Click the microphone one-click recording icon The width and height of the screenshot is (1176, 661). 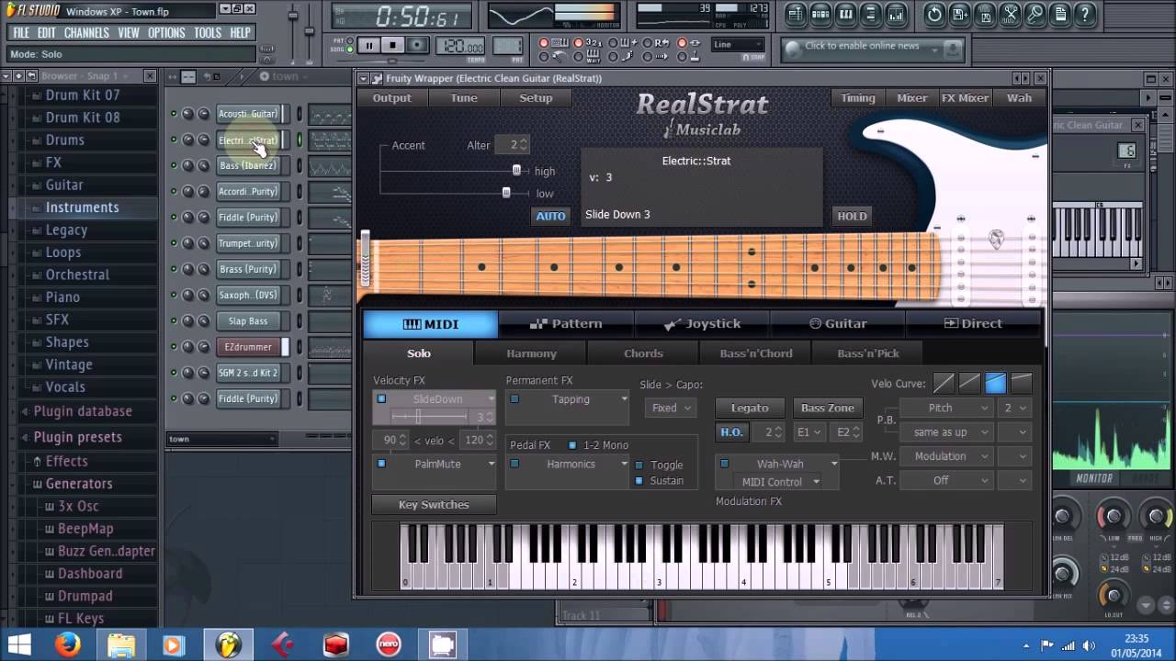coord(1035,14)
